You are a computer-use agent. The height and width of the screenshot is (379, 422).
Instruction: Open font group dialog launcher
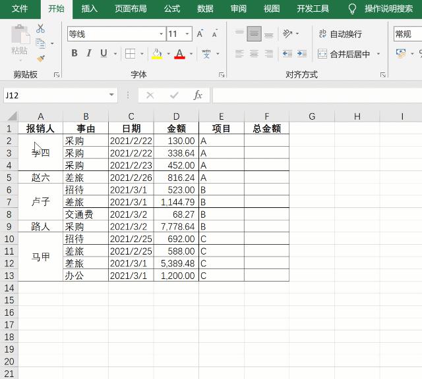(x=222, y=74)
